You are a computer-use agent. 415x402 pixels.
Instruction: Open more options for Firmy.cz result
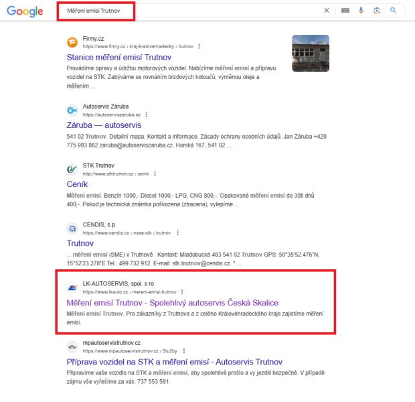tap(199, 46)
